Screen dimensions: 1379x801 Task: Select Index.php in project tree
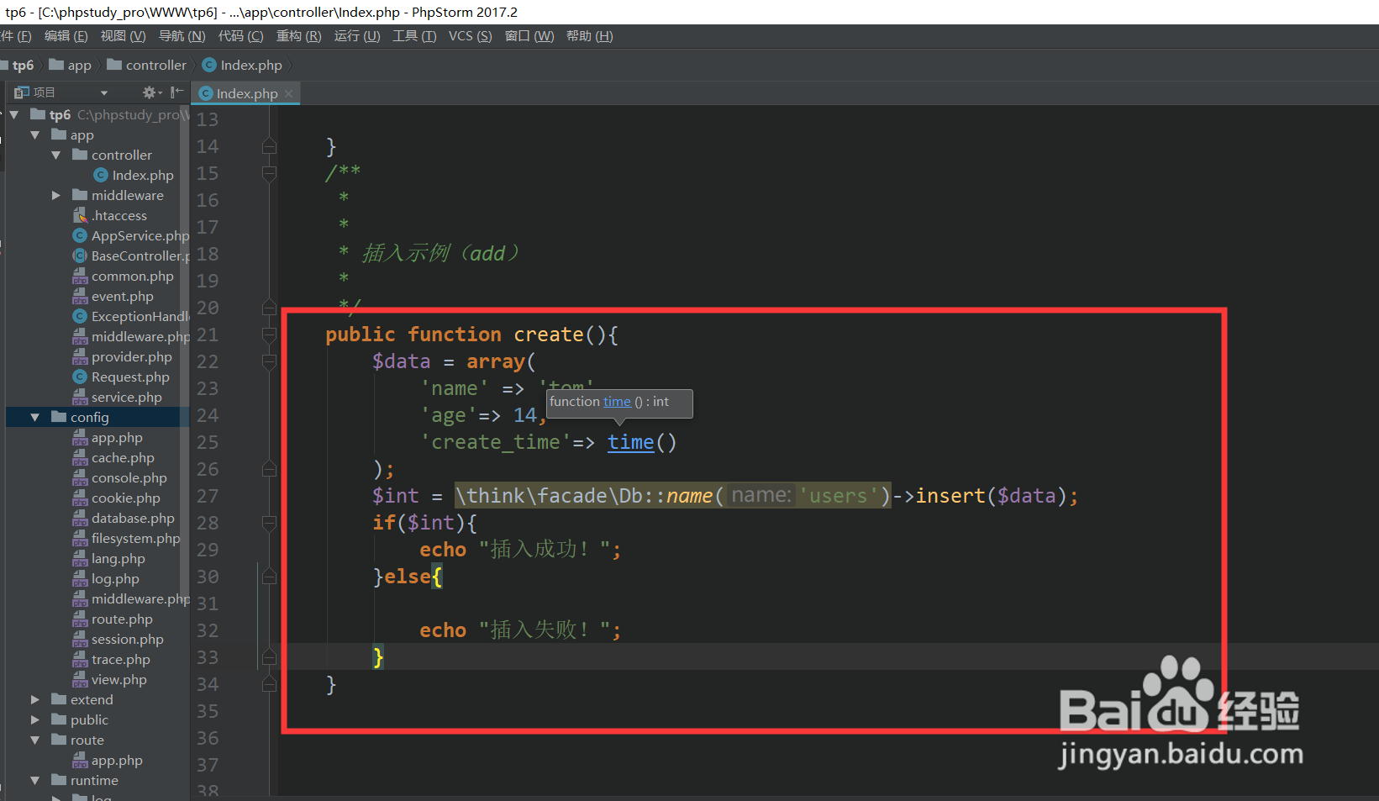pyautogui.click(x=134, y=175)
